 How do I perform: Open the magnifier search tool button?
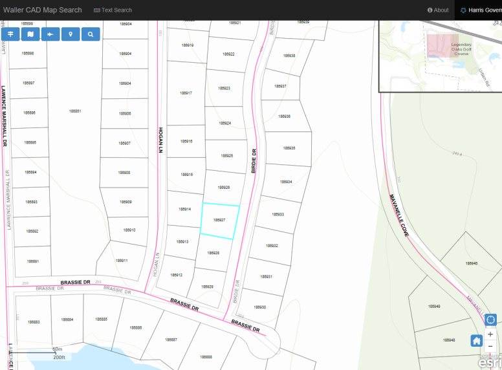91,34
